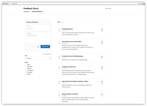The height and width of the screenshot is (106, 147).
Task: Open the Fix upvotes count on Roadmap page title
Action: click(72, 56)
